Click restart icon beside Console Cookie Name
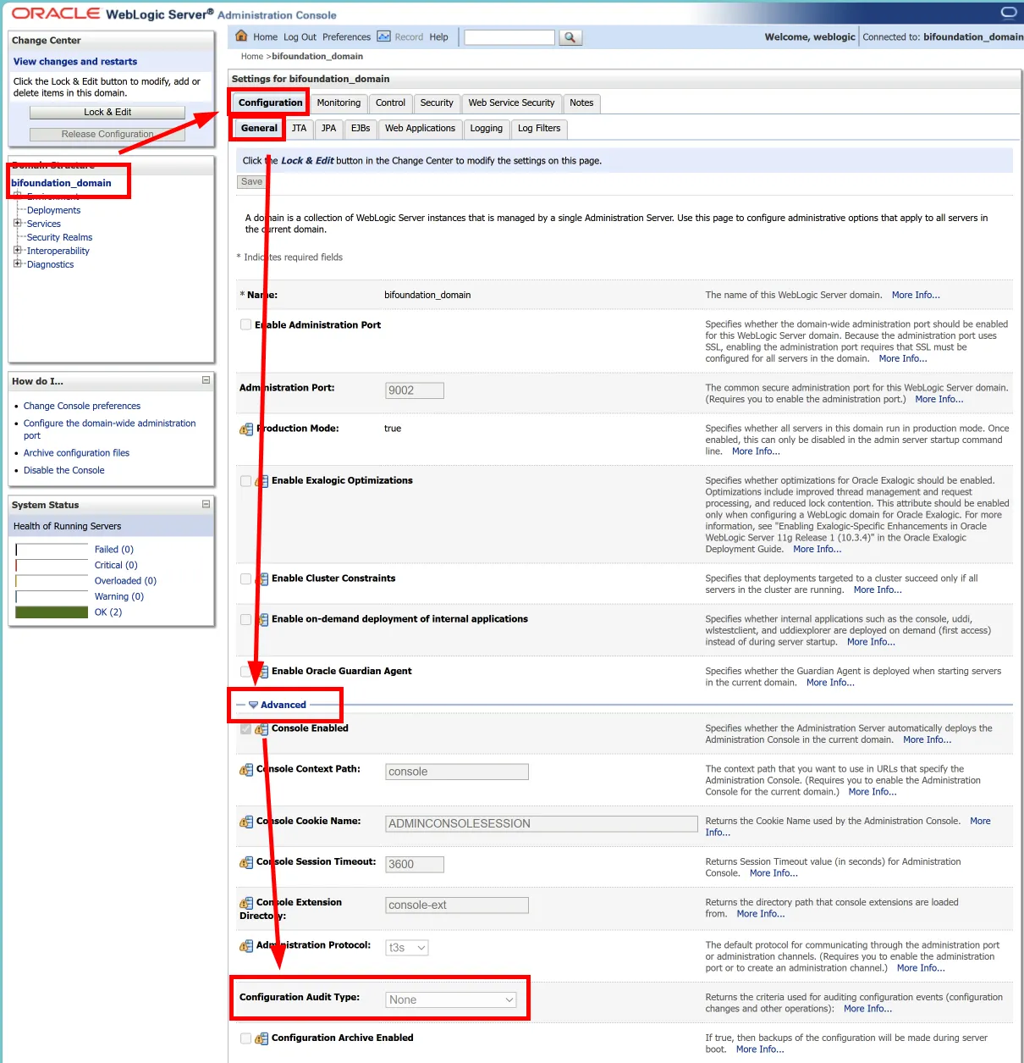The width and height of the screenshot is (1024, 1063). click(246, 822)
